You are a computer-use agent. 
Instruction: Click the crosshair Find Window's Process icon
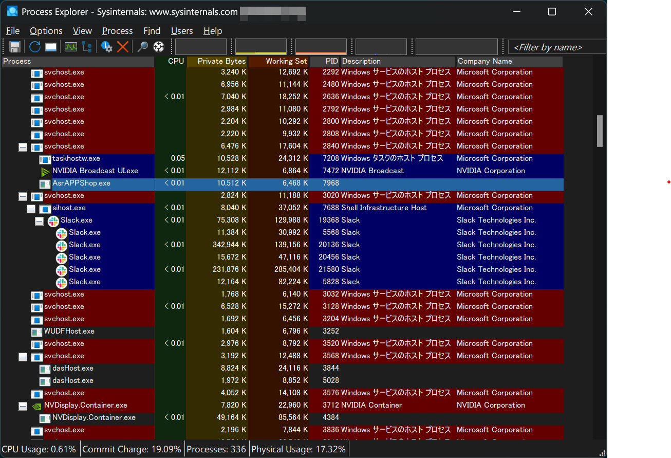pos(159,47)
